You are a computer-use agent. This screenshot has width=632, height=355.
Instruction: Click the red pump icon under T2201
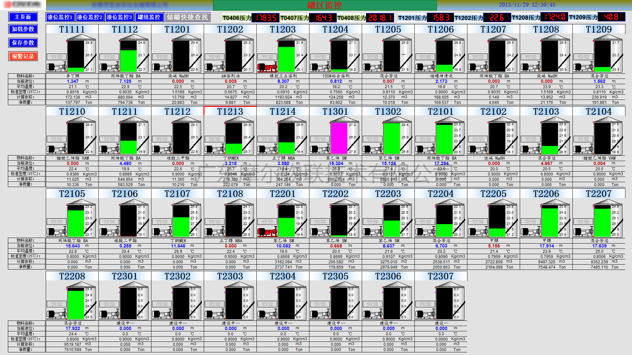267,232
